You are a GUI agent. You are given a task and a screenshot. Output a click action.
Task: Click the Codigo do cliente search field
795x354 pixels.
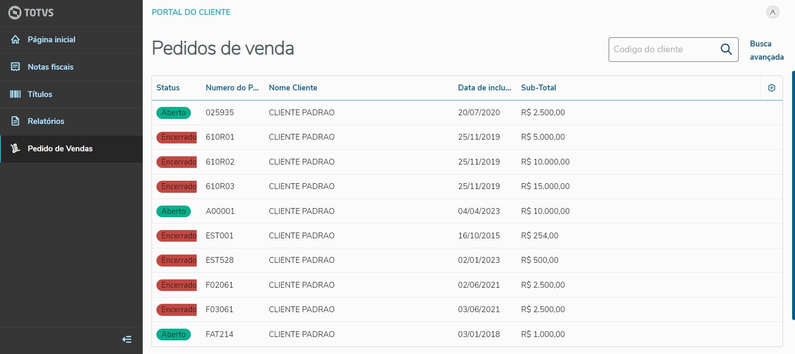664,49
